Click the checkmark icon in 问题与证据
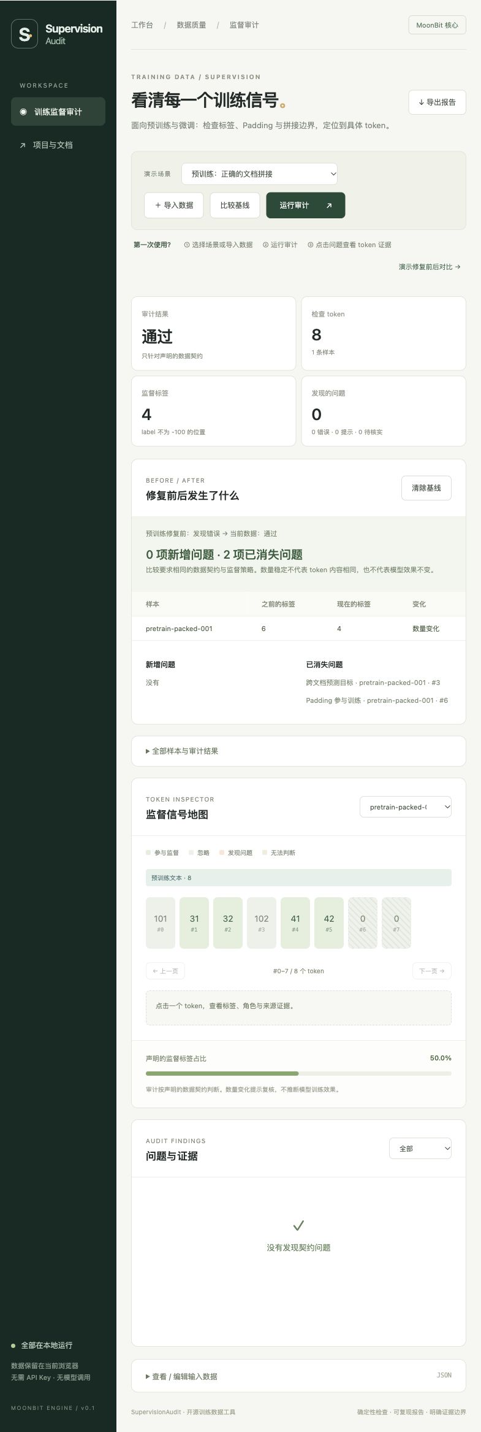 click(x=298, y=1225)
